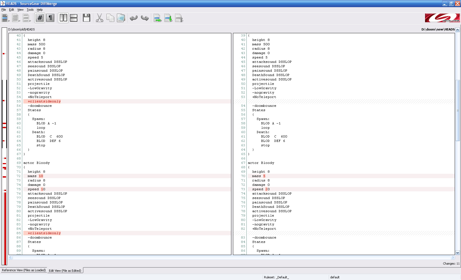
Task: Click the Redo arrow icon
Action: pyautogui.click(x=145, y=18)
